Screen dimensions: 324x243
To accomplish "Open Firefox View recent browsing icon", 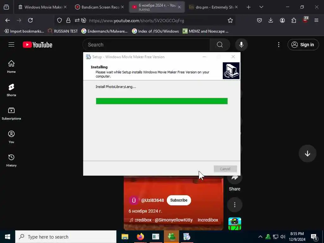I will pos(6,7).
